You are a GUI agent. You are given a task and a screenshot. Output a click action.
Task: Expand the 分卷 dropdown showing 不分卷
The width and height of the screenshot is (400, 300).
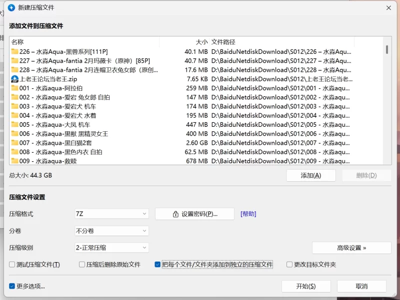[111, 231]
